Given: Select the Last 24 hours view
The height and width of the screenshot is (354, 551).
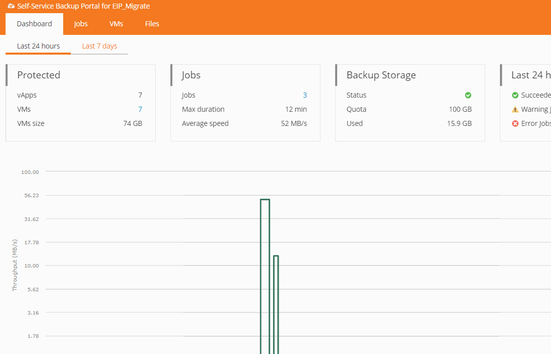Looking at the screenshot, I should (38, 46).
